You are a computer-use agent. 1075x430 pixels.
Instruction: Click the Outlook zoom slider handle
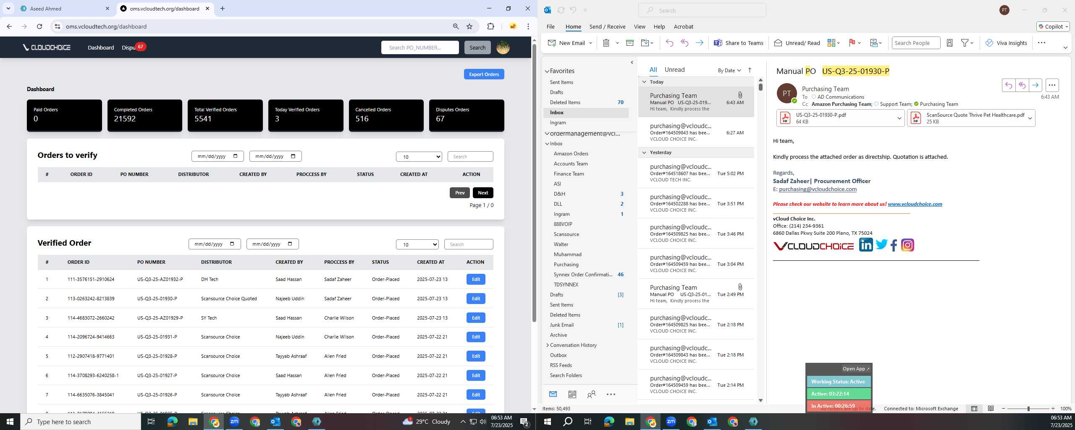click(x=1028, y=409)
